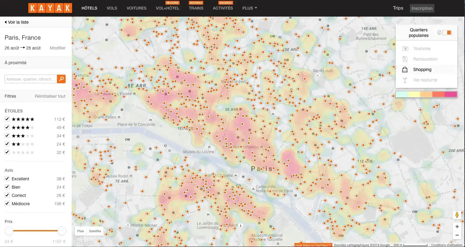This screenshot has height=247, width=465.
Task: Open the TRAINS tab
Action: pyautogui.click(x=196, y=8)
